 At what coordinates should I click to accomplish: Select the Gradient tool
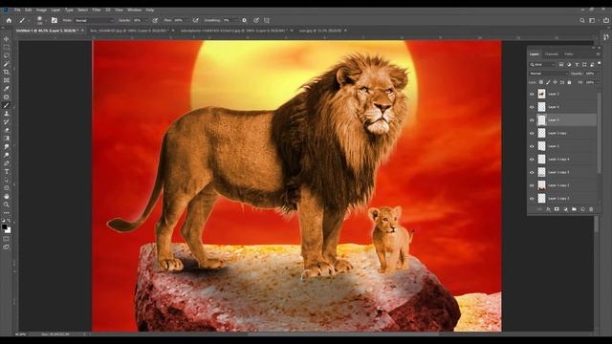pyautogui.click(x=7, y=138)
